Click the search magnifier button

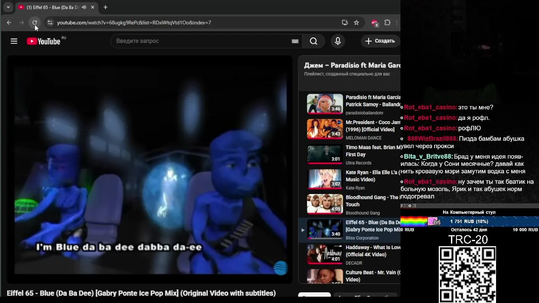point(314,41)
